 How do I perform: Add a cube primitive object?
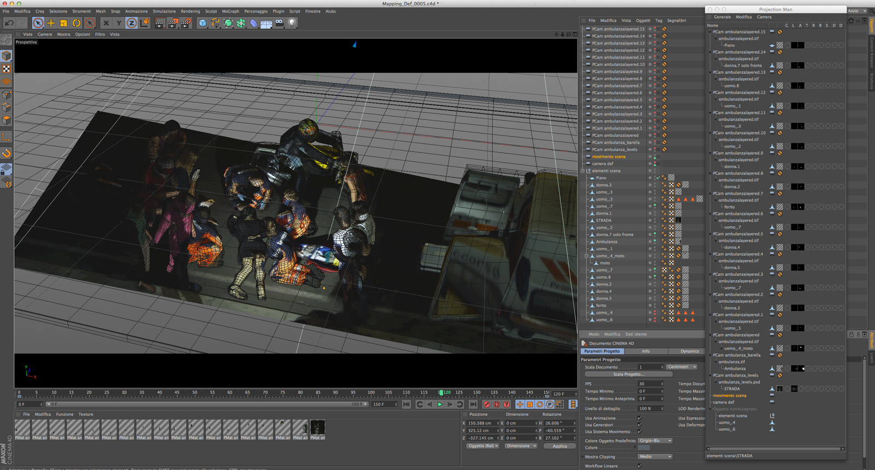(x=203, y=23)
